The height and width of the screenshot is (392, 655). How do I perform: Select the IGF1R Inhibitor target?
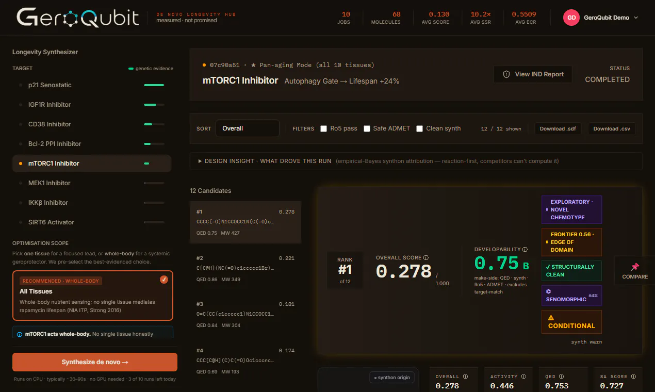pos(92,105)
